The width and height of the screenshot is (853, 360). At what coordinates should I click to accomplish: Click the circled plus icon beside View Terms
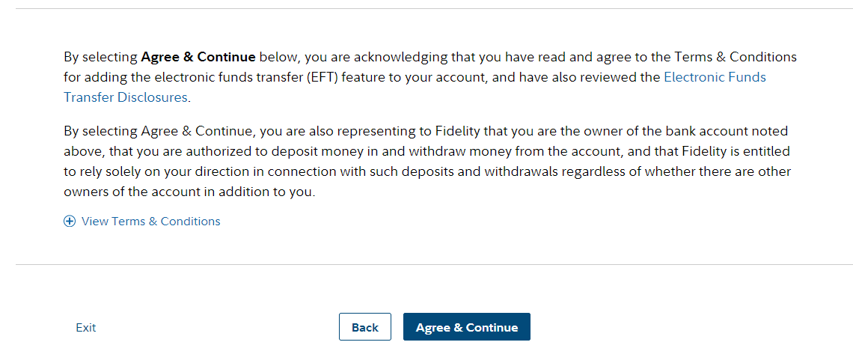pos(70,222)
